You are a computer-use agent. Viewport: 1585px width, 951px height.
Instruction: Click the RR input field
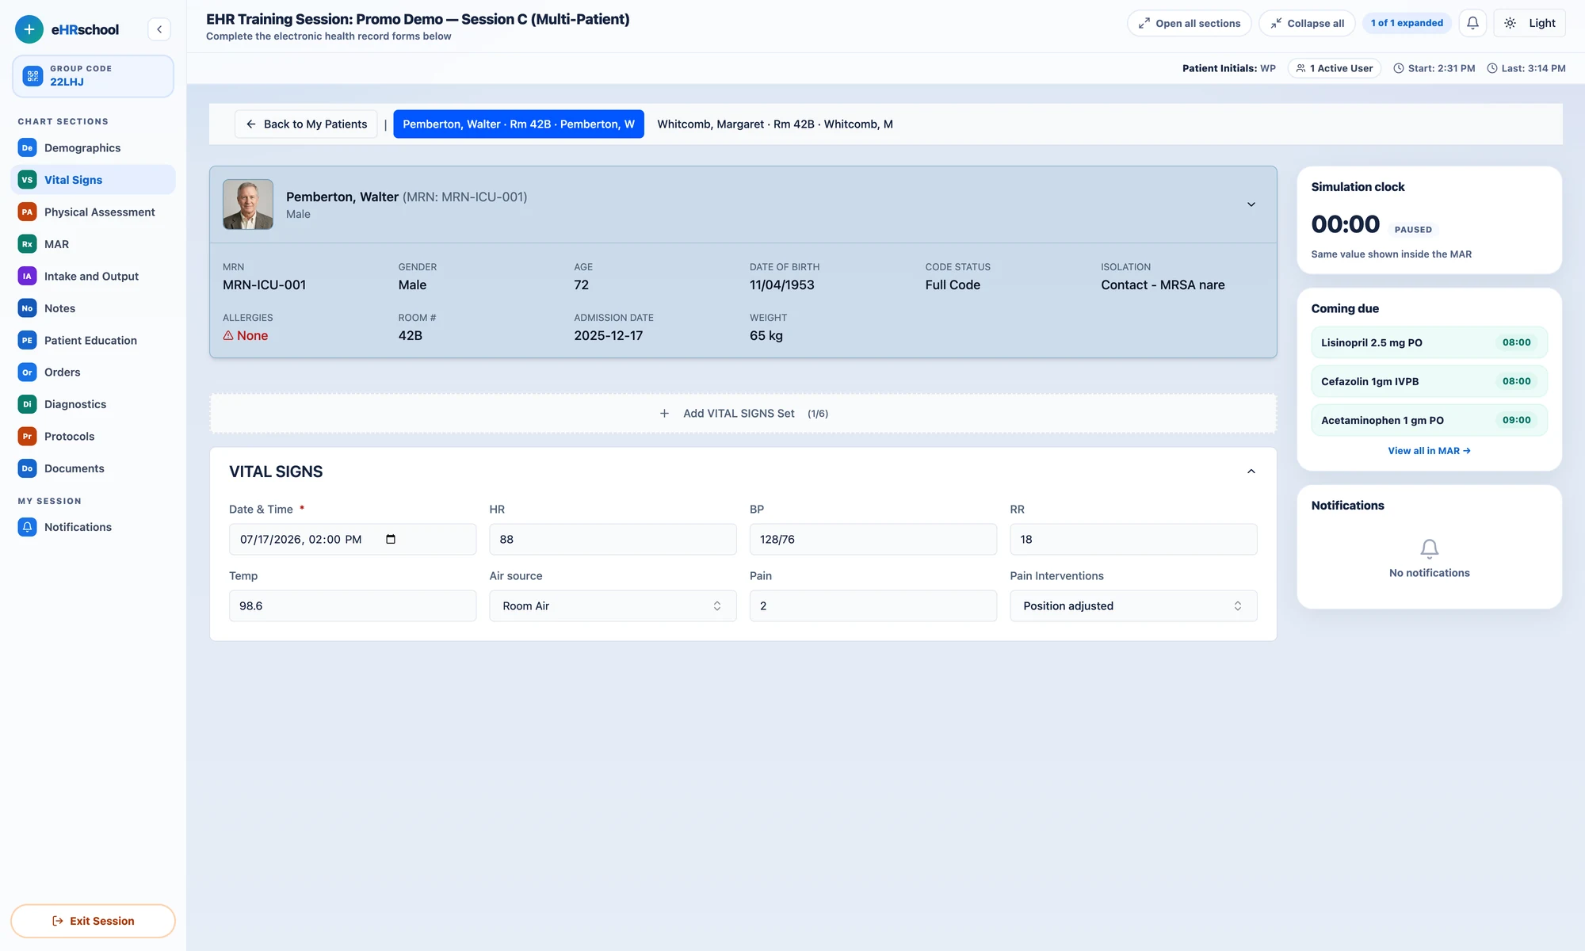(1133, 540)
